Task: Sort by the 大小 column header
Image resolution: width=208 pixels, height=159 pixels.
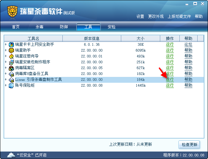Action: click(x=140, y=39)
